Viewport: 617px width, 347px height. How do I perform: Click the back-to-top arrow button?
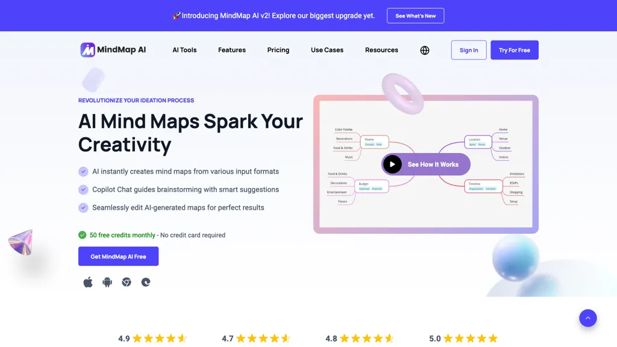[x=588, y=317]
